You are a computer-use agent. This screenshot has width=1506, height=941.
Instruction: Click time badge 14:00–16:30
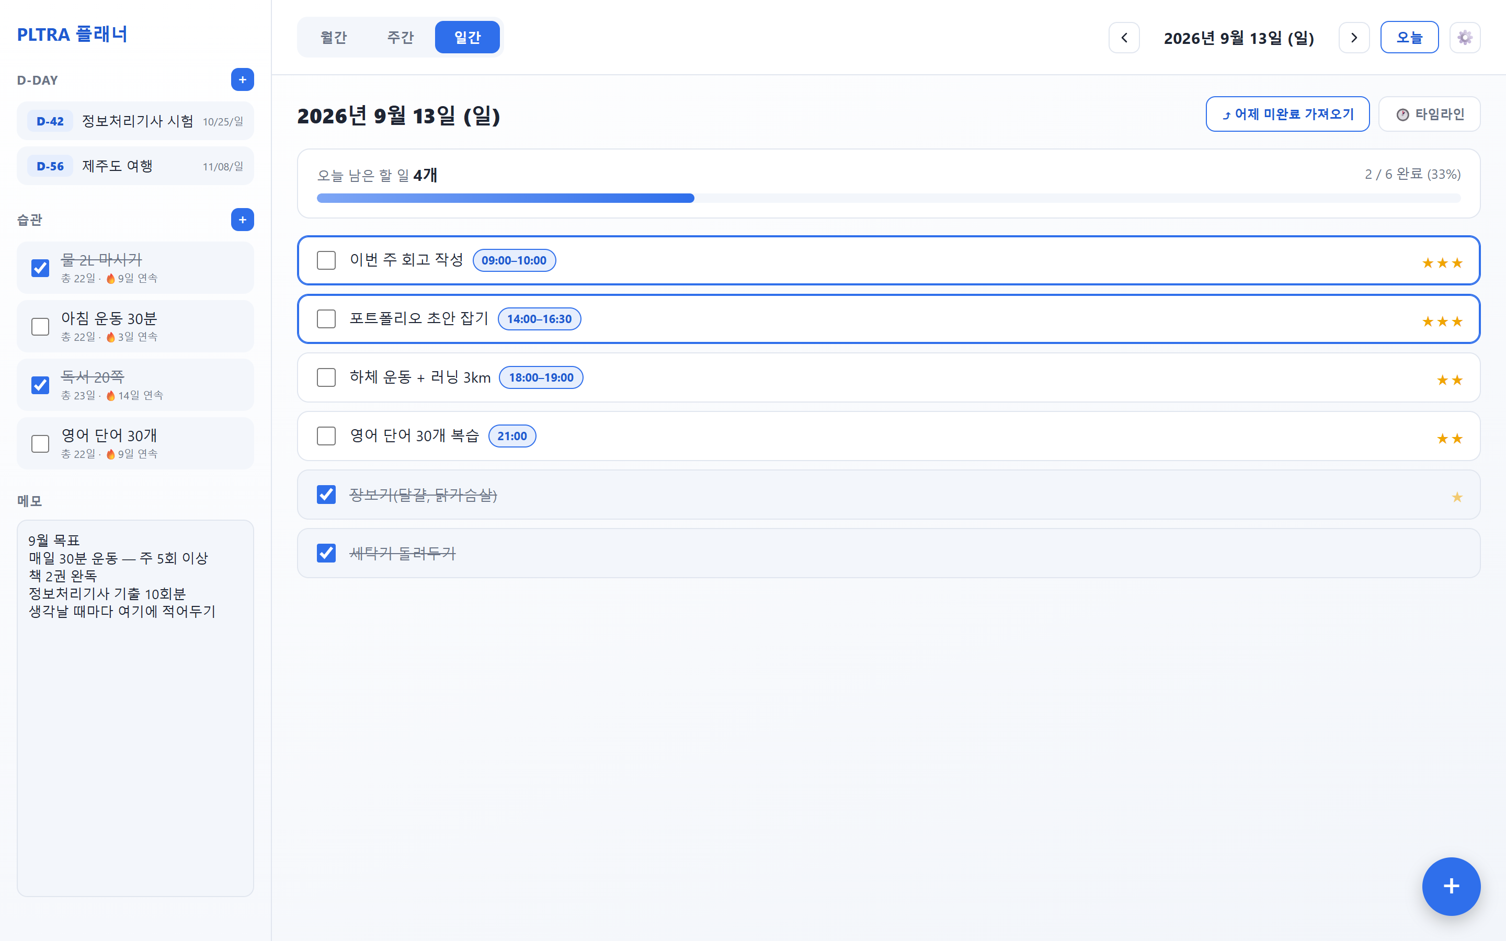tap(539, 319)
